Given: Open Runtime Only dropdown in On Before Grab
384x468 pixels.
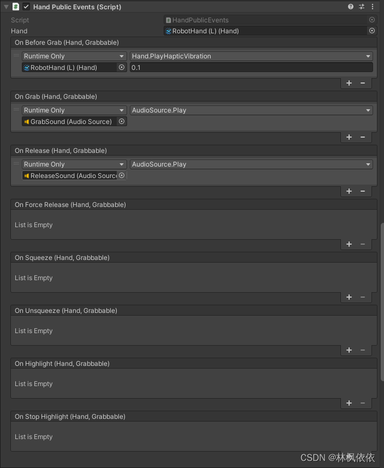Looking at the screenshot, I should pyautogui.click(x=74, y=56).
